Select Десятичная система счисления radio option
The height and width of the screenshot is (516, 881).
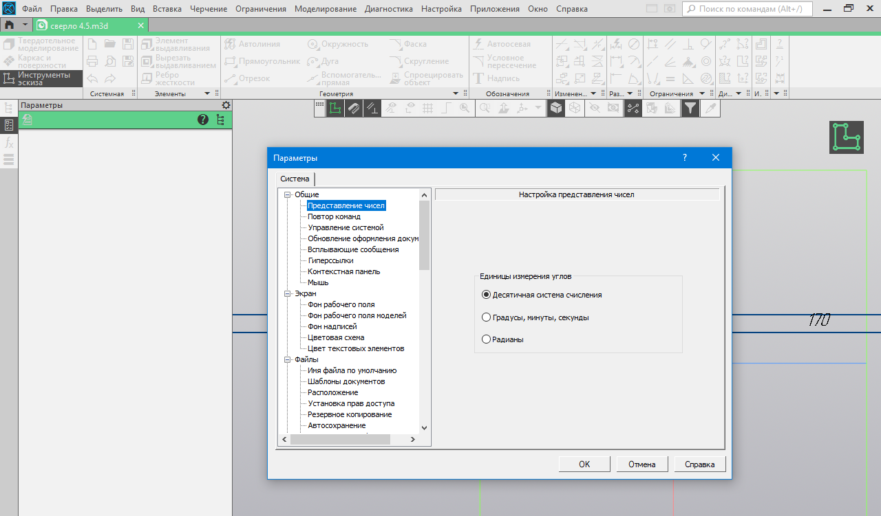[x=487, y=295]
